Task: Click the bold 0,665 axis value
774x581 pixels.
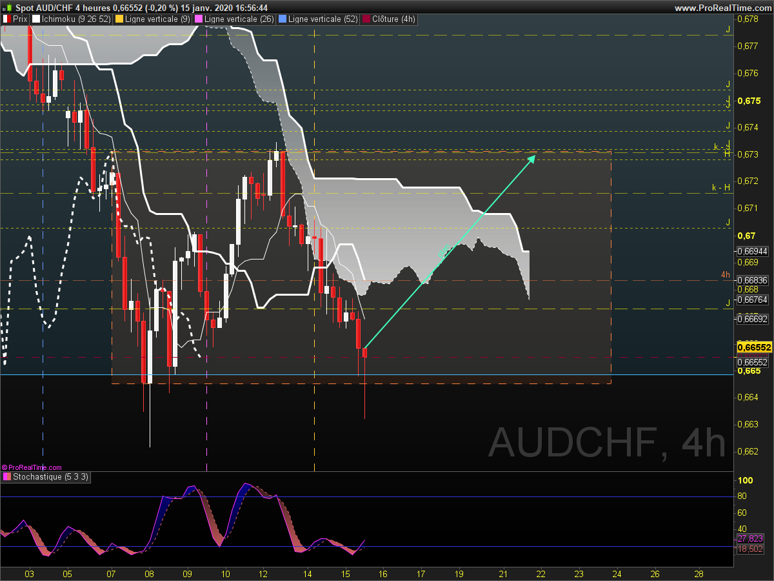Action: (x=748, y=371)
